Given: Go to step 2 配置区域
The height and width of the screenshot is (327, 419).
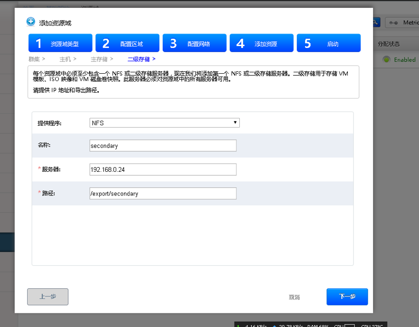Looking at the screenshot, I should point(127,43).
